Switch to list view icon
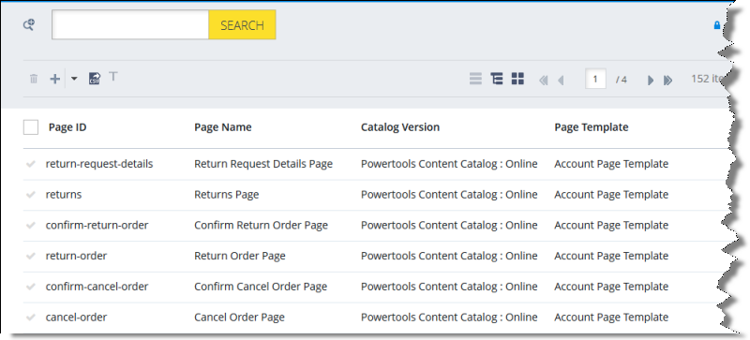The height and width of the screenshot is (340, 750). pyautogui.click(x=475, y=79)
